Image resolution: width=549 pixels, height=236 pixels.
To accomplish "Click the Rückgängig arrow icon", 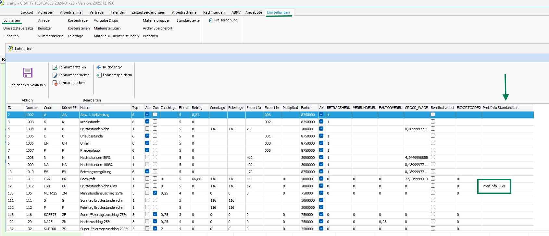I will pos(99,67).
